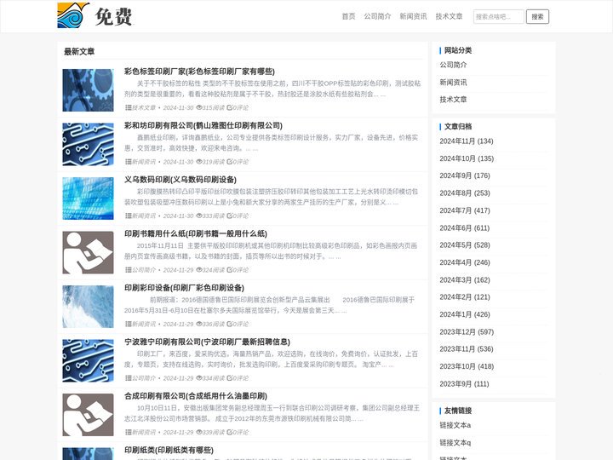Image resolution: width=613 pixels, height=460 pixels.
Task: Click wave thumbnail of 印刷彩印设备 article
Action: click(88, 307)
